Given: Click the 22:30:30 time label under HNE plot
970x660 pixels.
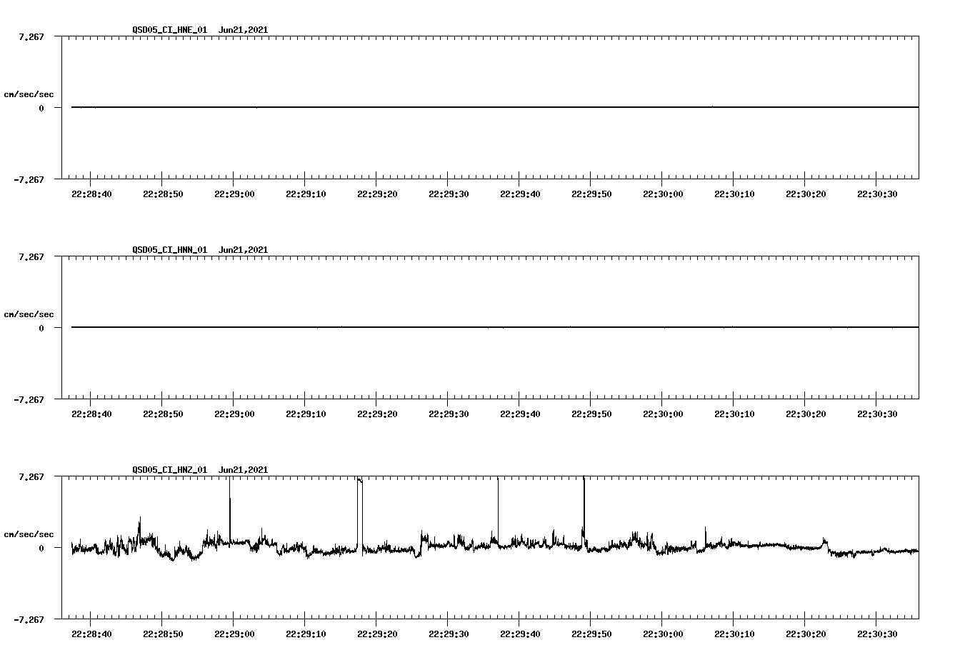Looking at the screenshot, I should (x=877, y=194).
